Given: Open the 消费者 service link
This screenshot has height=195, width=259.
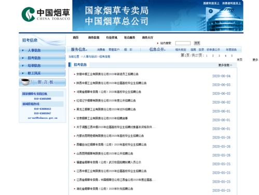Looking at the screenshot, I should (x=101, y=50).
